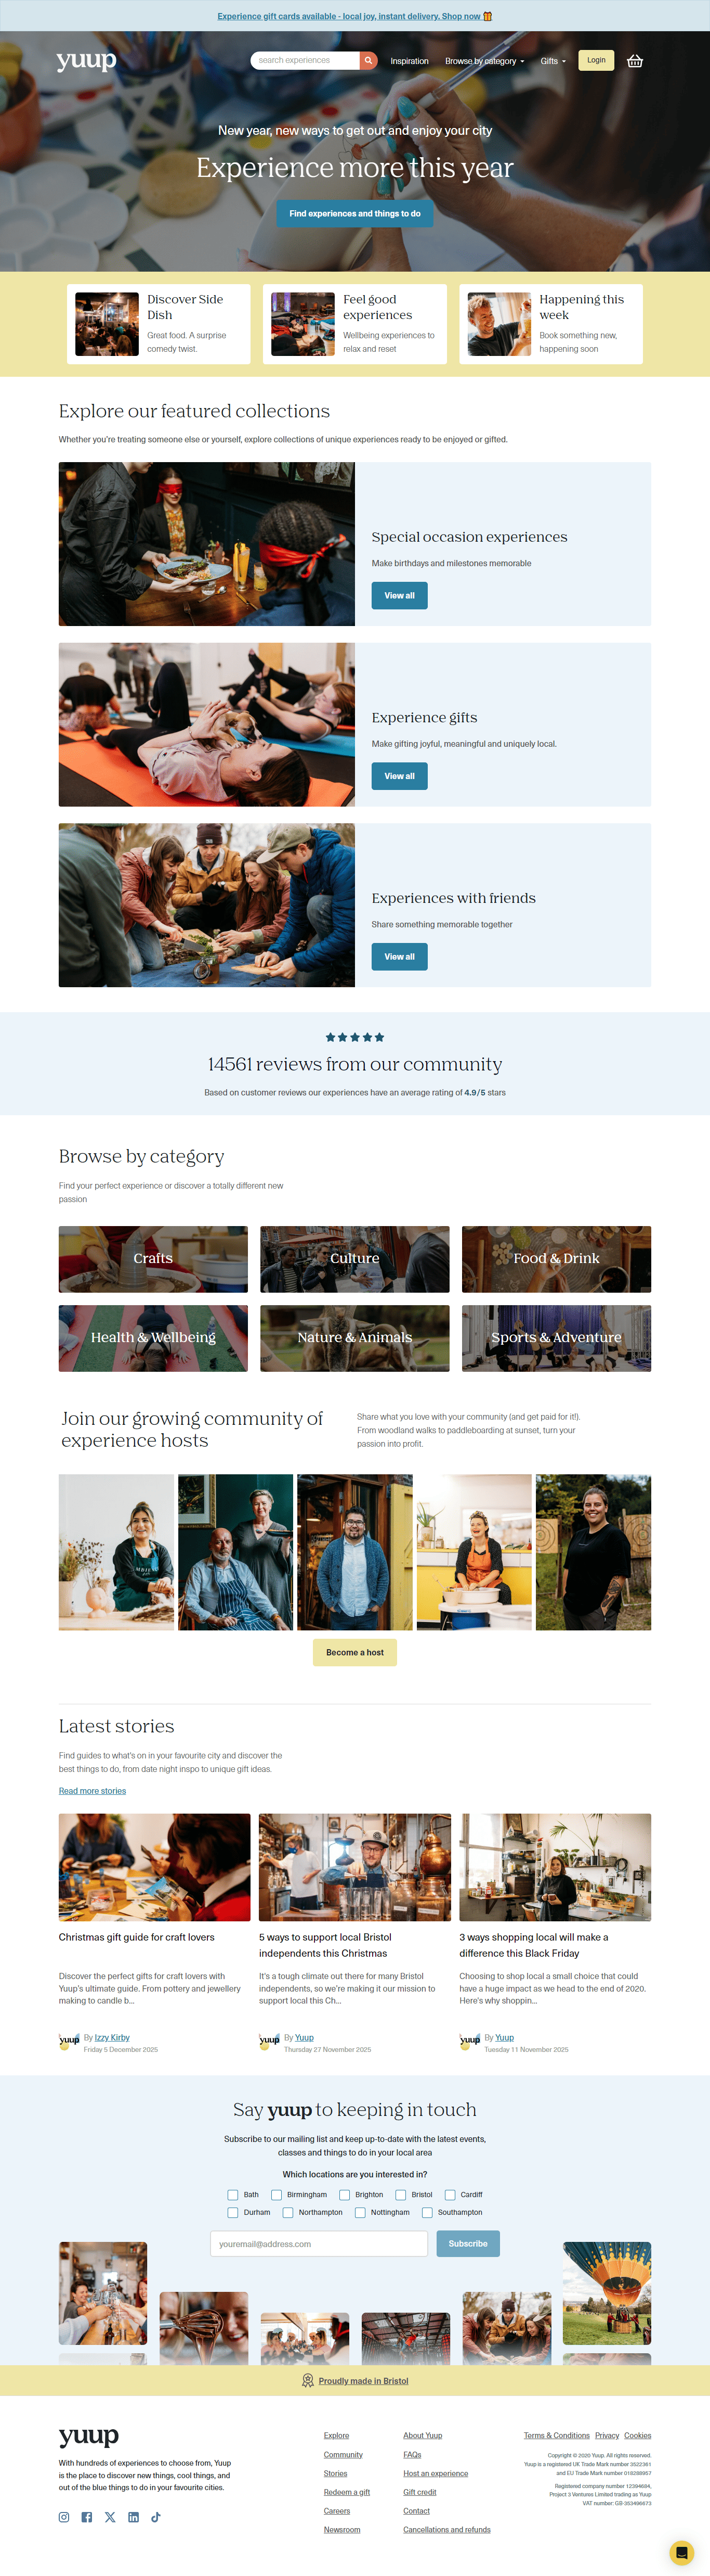Expand the Browse by category dropdown
The image size is (710, 2576).
pyautogui.click(x=484, y=61)
